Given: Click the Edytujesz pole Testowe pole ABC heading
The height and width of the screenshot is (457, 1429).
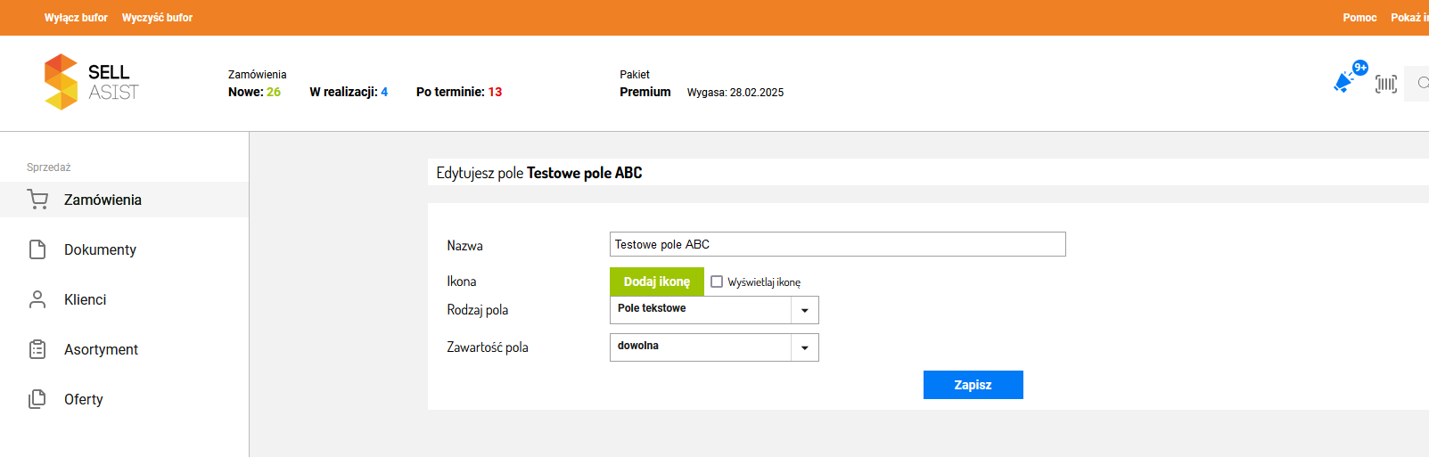Looking at the screenshot, I should pyautogui.click(x=539, y=173).
